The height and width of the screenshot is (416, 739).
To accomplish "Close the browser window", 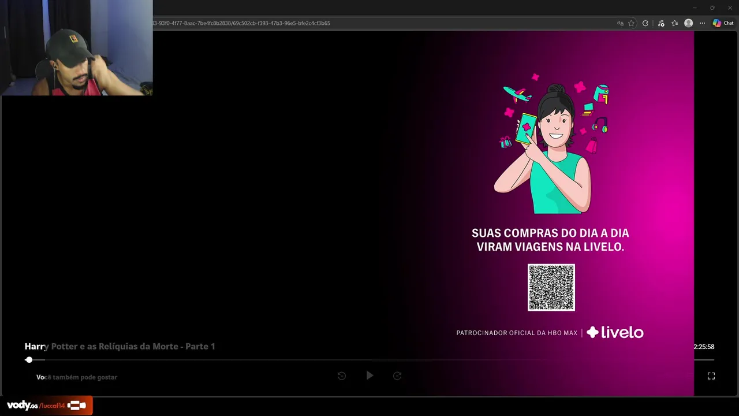I will tap(730, 8).
